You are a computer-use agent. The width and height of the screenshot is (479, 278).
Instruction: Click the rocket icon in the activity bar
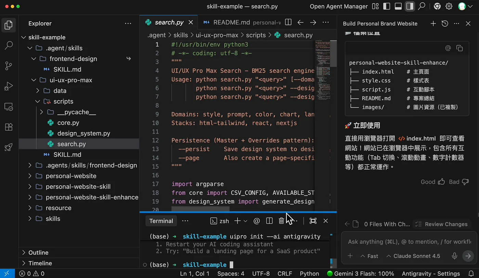[9, 148]
